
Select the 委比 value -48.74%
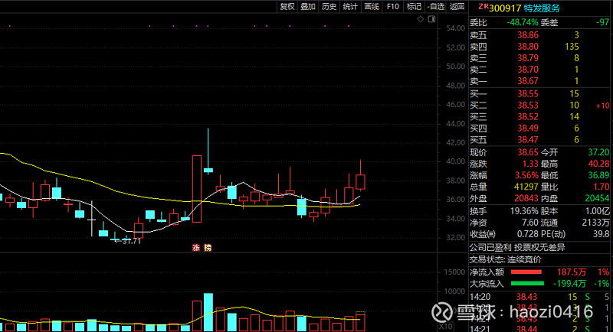tap(523, 23)
